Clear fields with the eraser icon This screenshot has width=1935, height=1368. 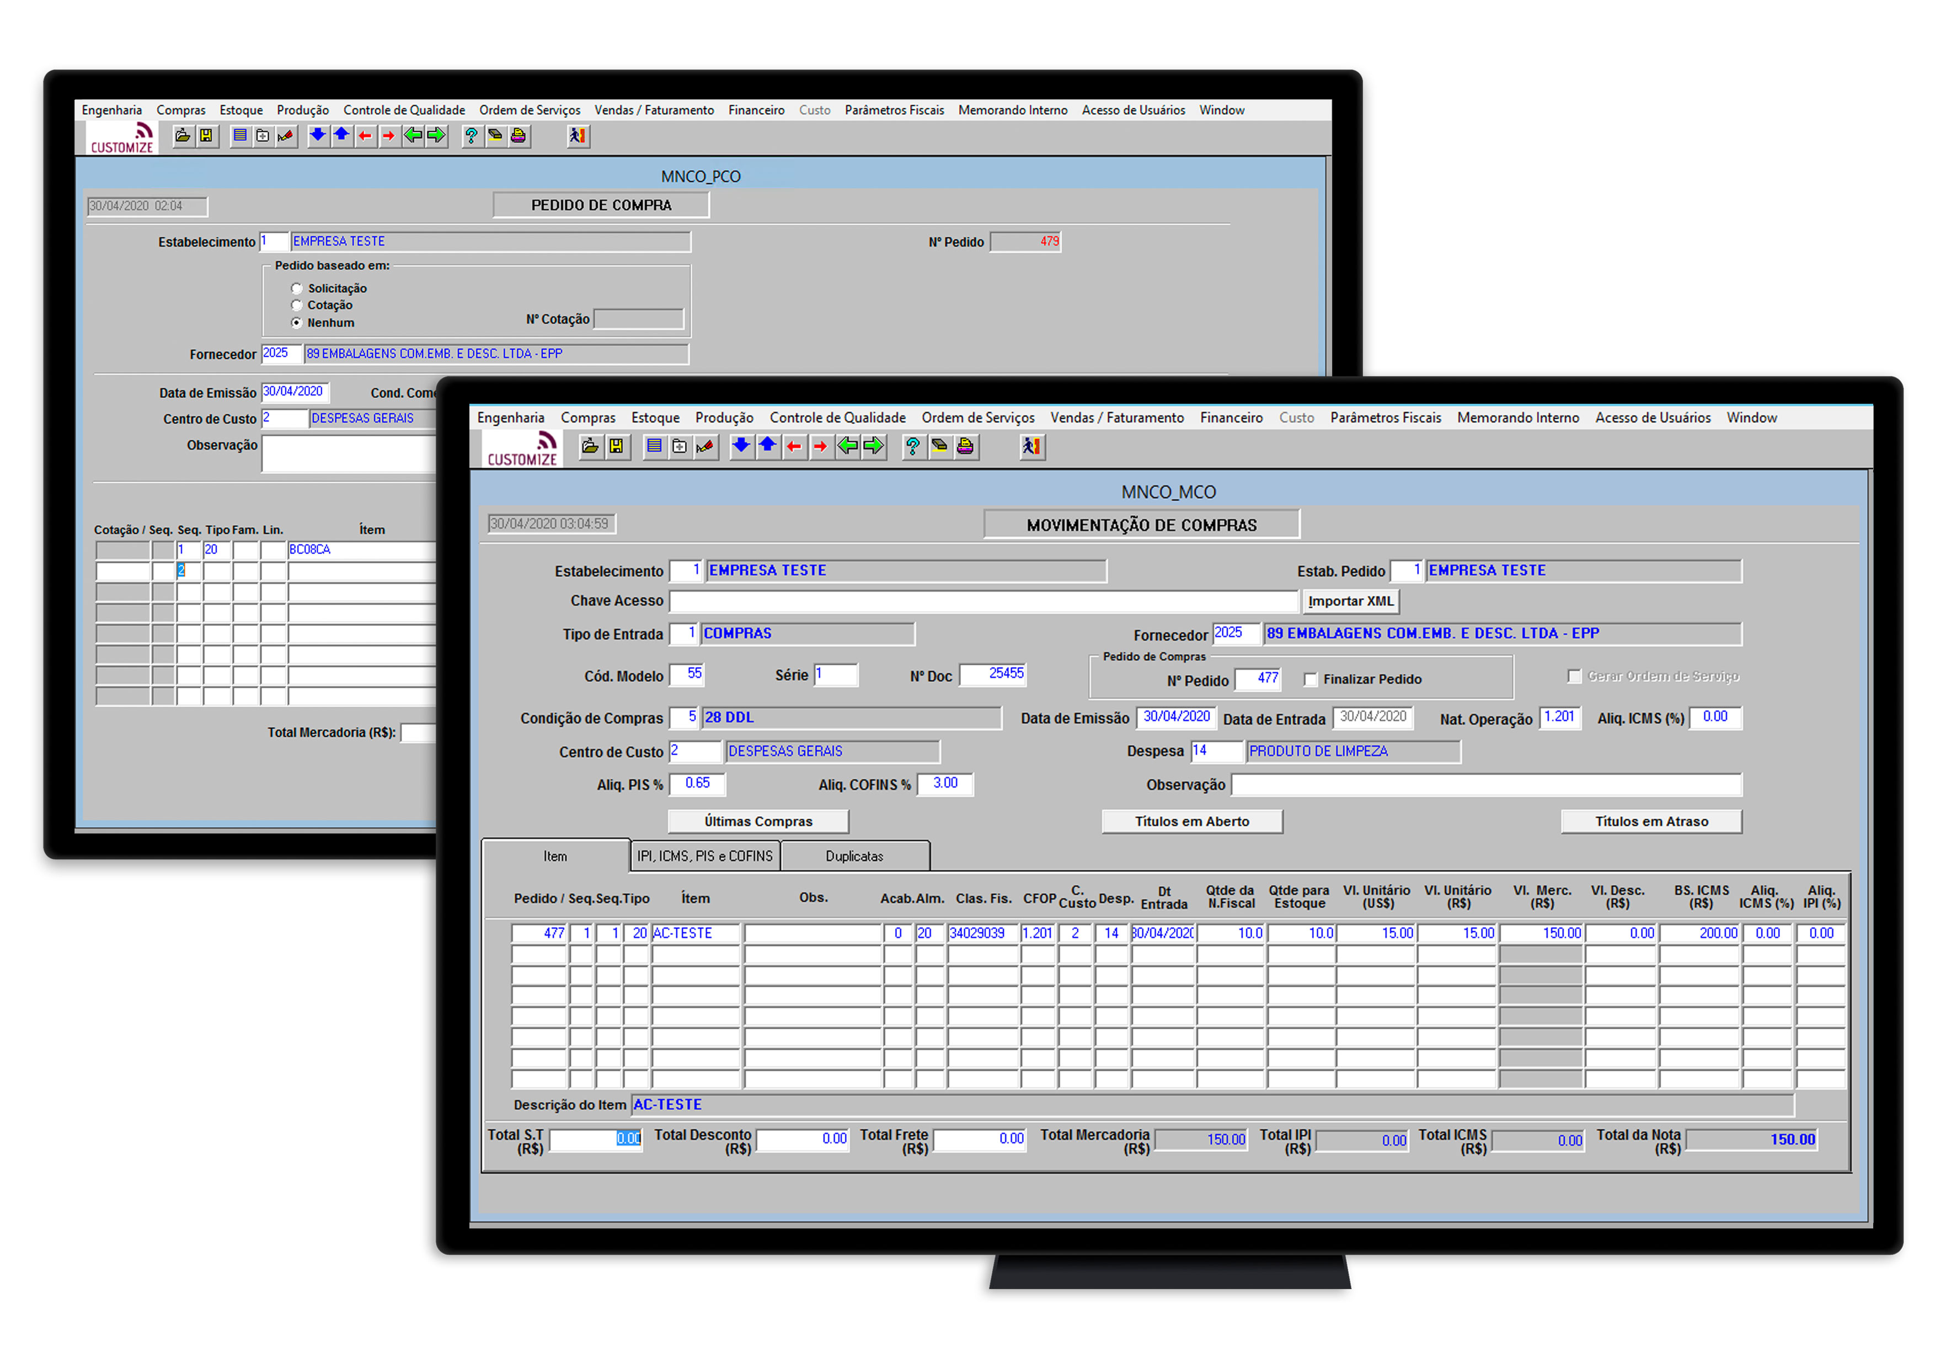[940, 447]
